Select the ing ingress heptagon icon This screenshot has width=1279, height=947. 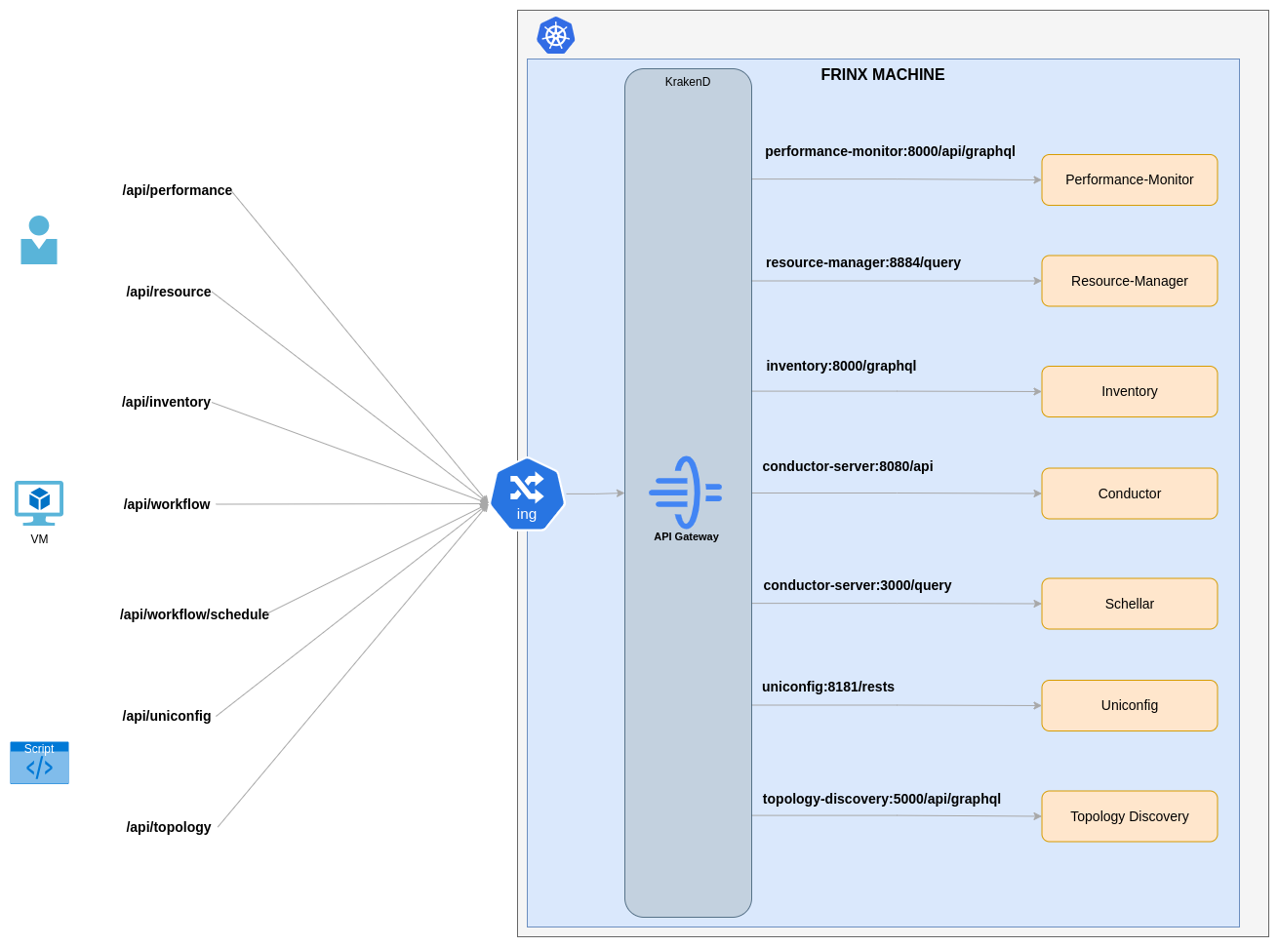pos(527,494)
